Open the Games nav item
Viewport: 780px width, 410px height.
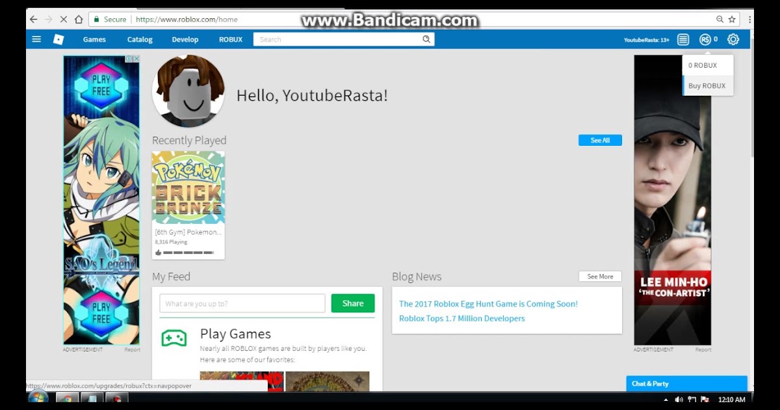[x=94, y=40]
